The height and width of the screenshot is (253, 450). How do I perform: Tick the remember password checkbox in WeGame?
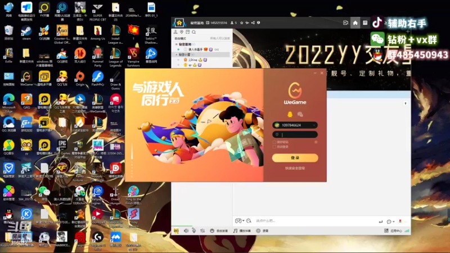coord(274,142)
